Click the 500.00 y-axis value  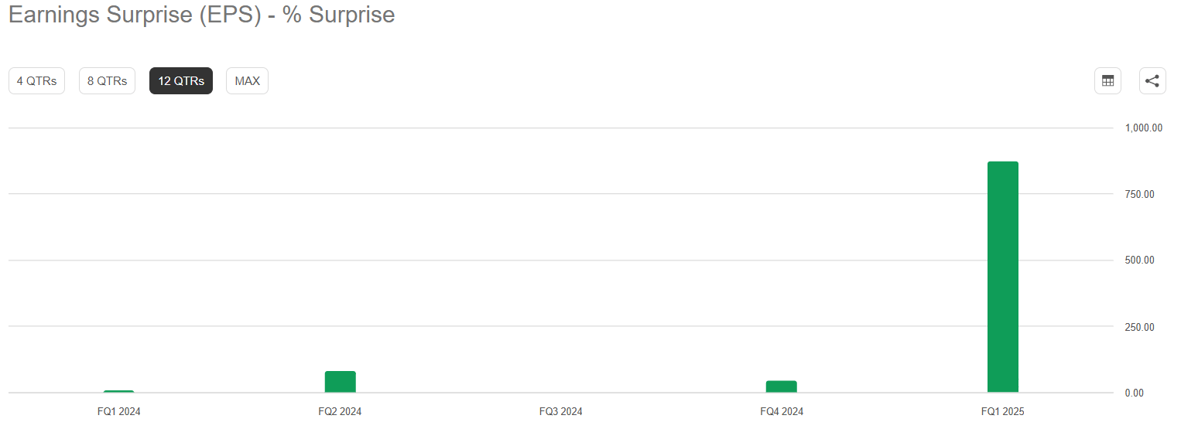click(x=1139, y=260)
